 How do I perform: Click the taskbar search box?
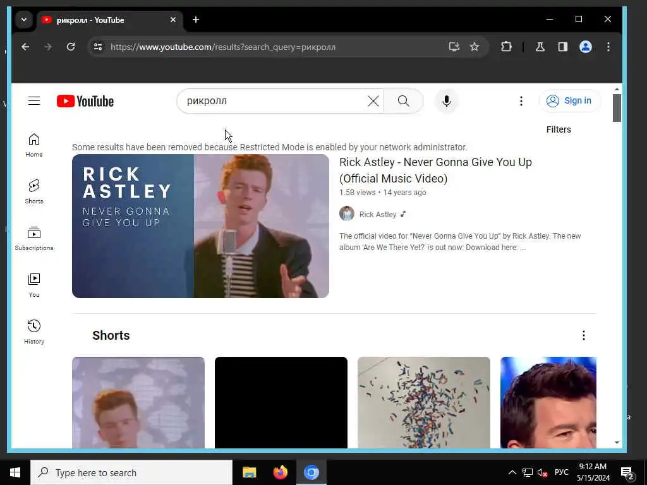(x=131, y=472)
